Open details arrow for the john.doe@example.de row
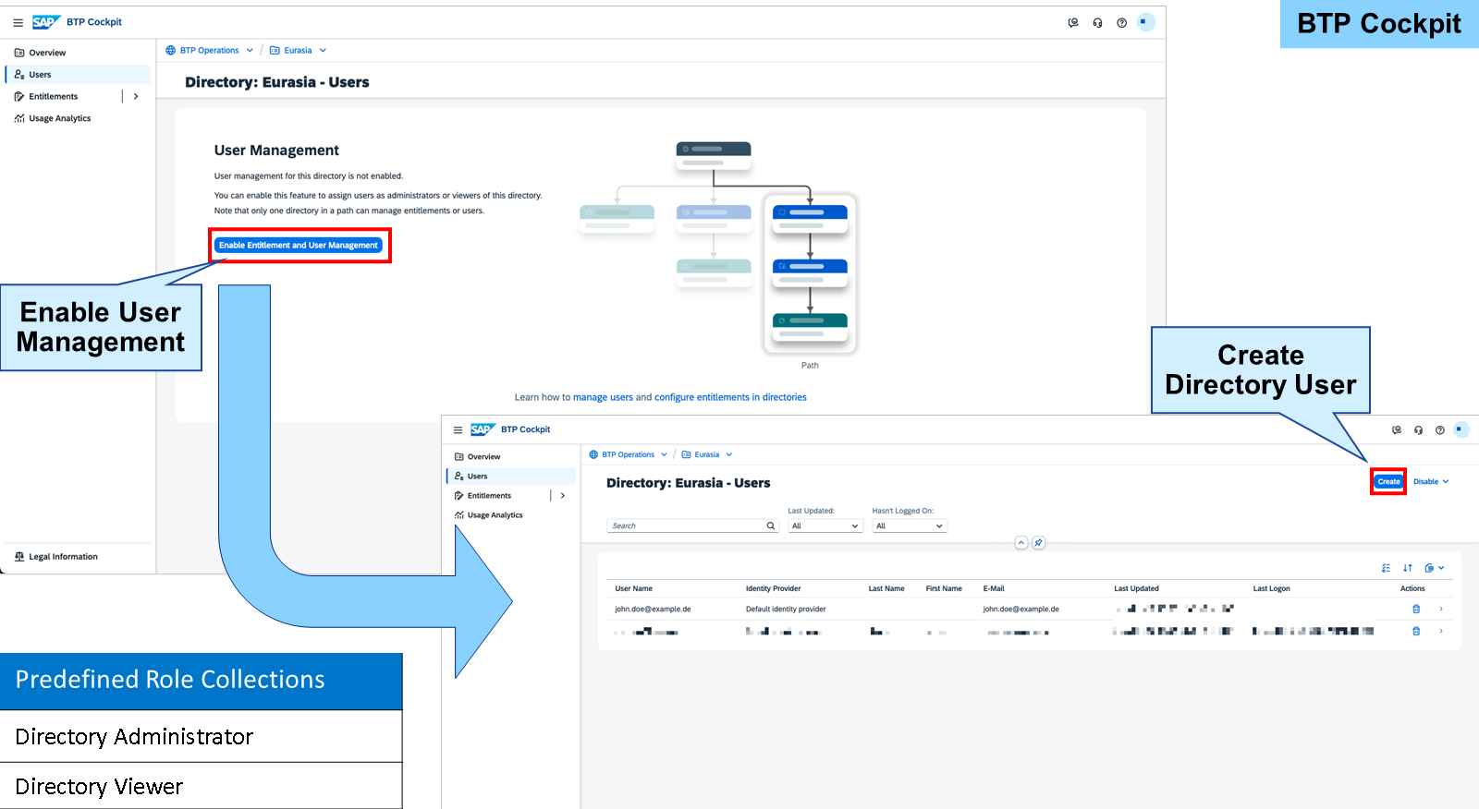1479x809 pixels. [1441, 610]
